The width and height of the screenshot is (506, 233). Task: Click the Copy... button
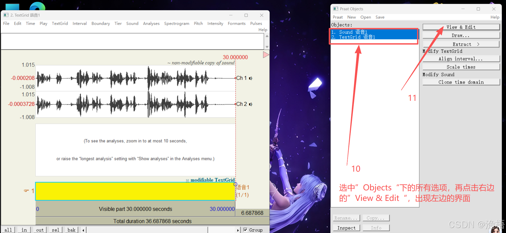(x=376, y=218)
